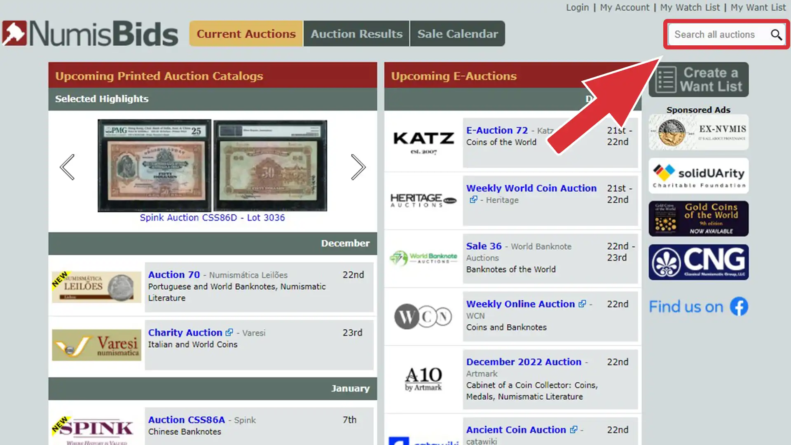
Task: Open Ancient Coin Auction link
Action: click(x=516, y=429)
